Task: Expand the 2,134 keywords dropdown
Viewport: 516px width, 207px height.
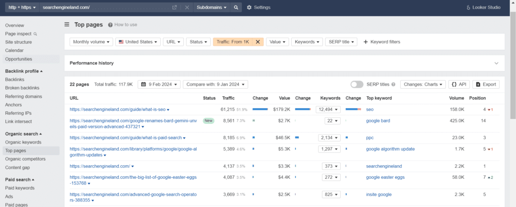Action: coord(329,137)
